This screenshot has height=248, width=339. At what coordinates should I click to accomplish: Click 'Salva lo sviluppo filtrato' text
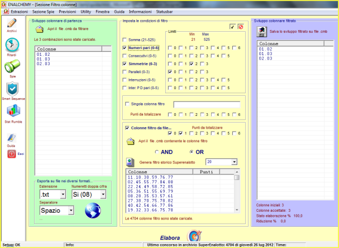(298, 31)
